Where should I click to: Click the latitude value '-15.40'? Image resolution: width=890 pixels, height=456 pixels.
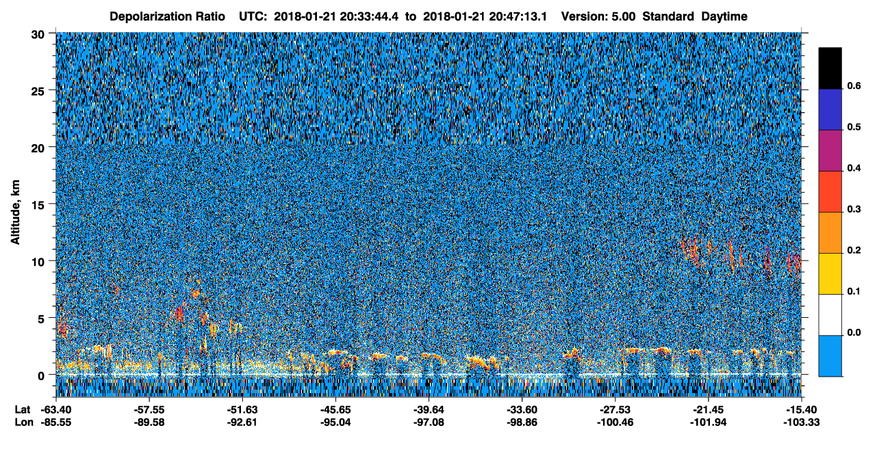click(801, 410)
